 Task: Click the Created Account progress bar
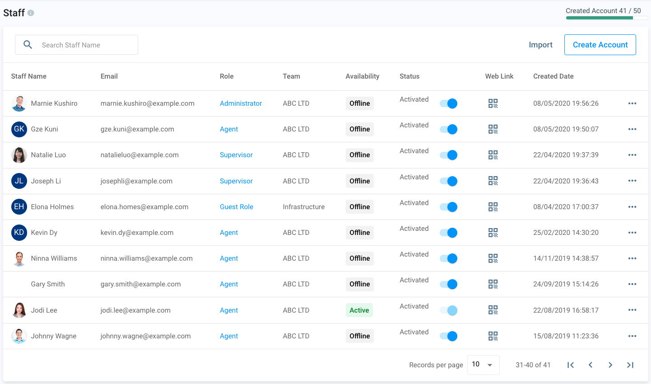tap(607, 18)
